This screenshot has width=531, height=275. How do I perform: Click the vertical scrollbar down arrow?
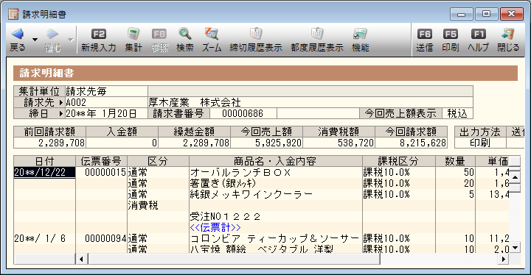click(515, 248)
